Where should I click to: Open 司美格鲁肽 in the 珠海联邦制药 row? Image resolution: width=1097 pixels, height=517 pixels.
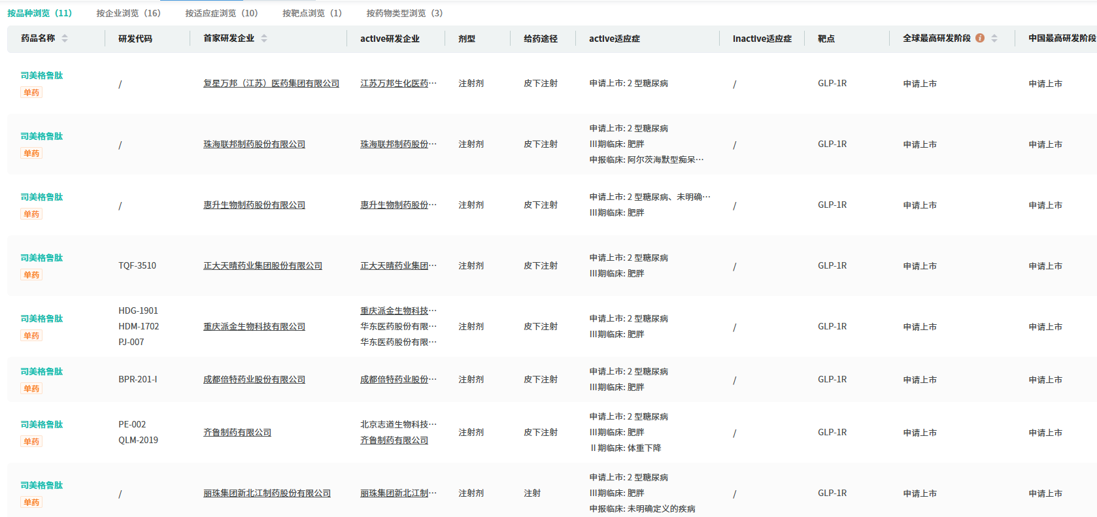click(42, 137)
